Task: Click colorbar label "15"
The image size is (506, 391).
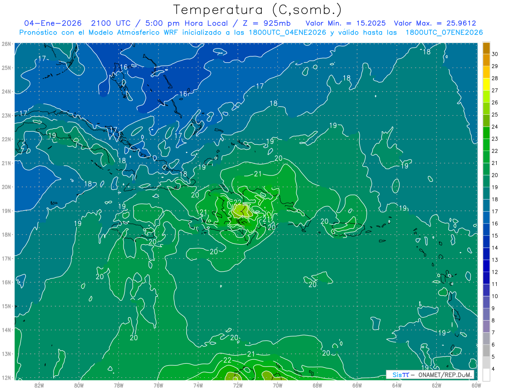Action: [495, 236]
